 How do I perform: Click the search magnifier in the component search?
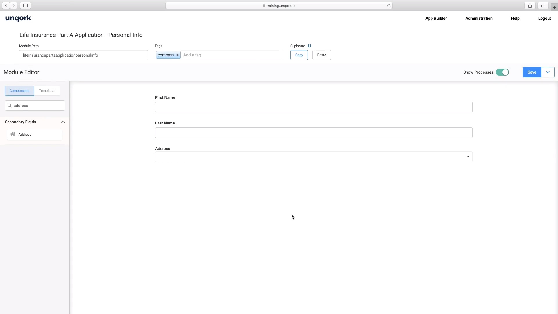[x=10, y=105]
